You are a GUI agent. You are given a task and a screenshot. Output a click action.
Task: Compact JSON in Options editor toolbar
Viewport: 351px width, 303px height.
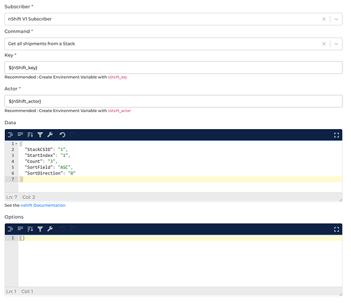(21, 229)
